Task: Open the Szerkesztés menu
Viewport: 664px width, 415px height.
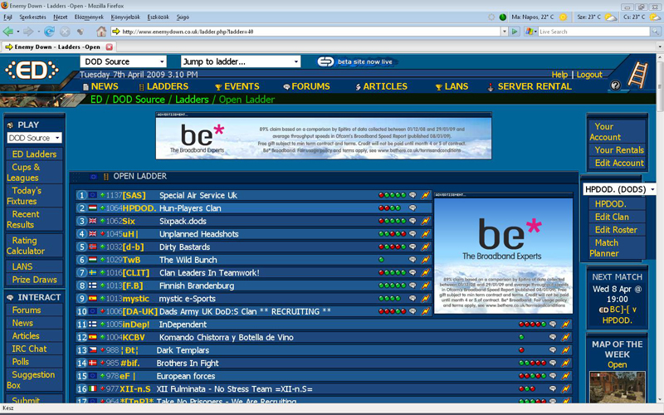Action: coord(32,17)
